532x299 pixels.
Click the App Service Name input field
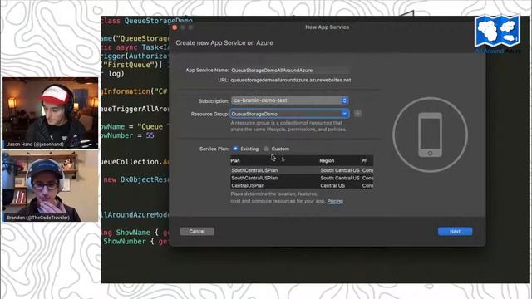290,71
